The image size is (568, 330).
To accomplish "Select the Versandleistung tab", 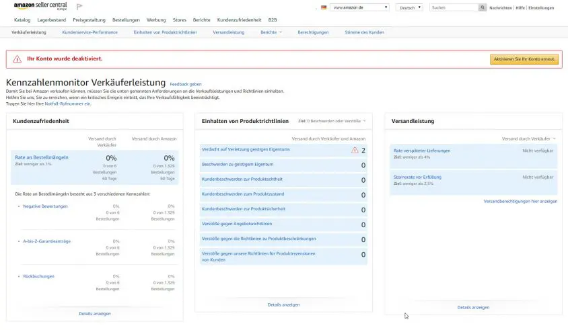I will click(x=229, y=32).
